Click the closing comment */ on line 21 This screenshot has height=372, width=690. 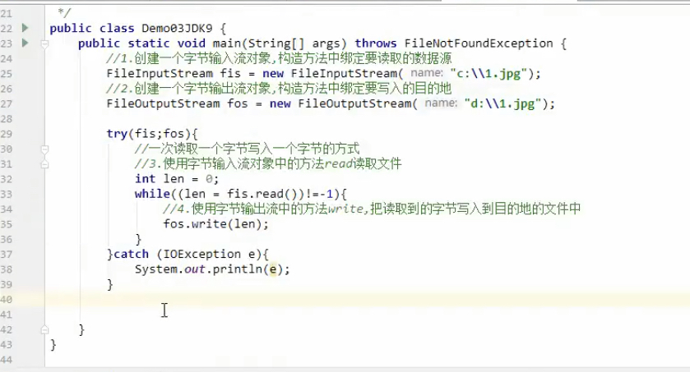[x=64, y=13]
